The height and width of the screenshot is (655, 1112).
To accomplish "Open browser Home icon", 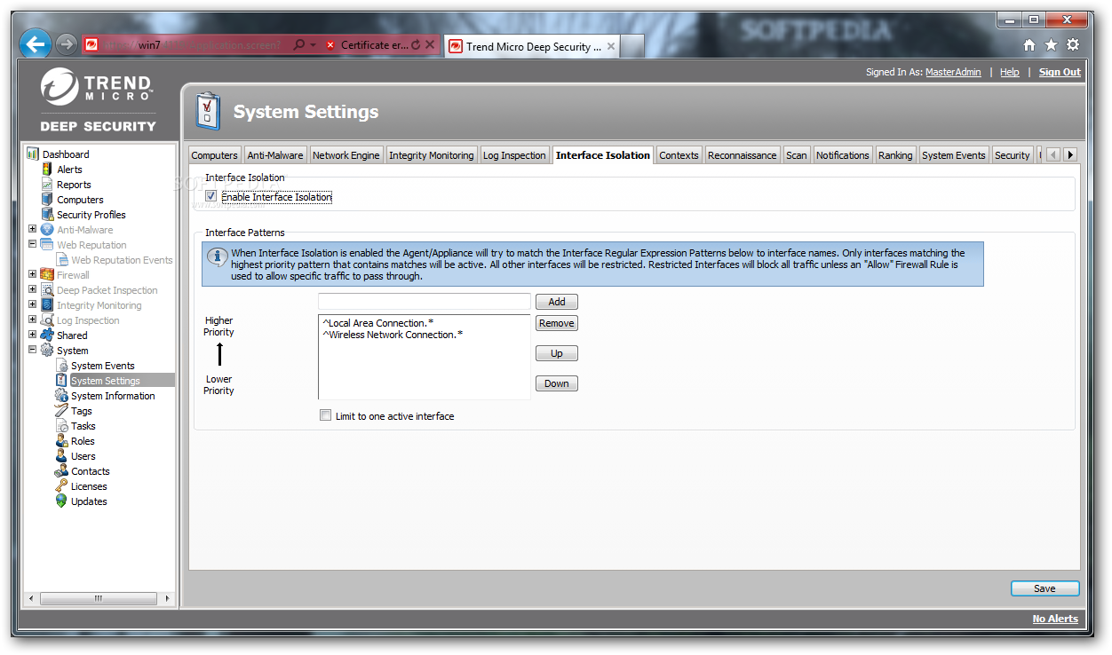I will coord(1029,44).
